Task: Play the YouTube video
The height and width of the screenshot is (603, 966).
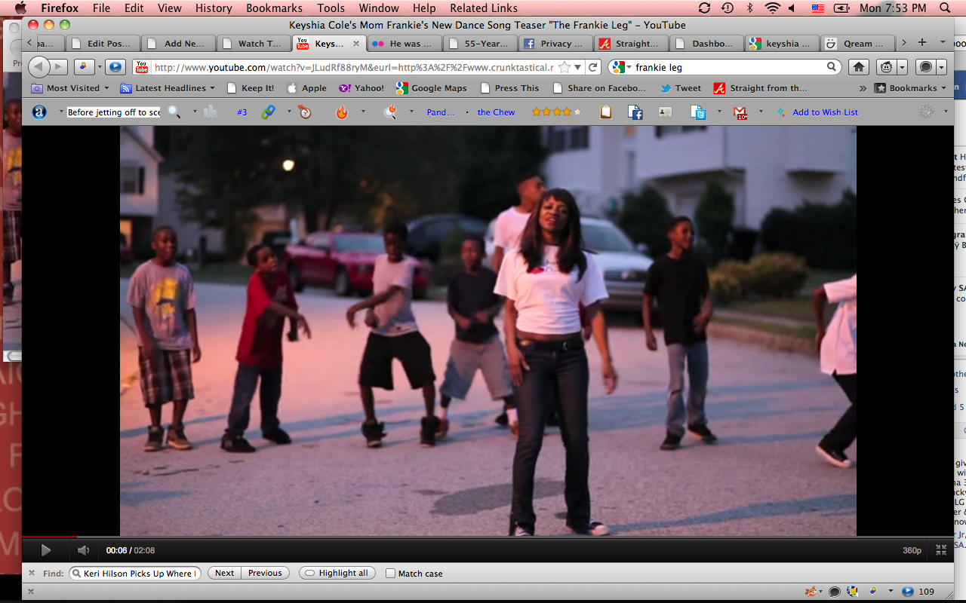Action: [x=45, y=550]
